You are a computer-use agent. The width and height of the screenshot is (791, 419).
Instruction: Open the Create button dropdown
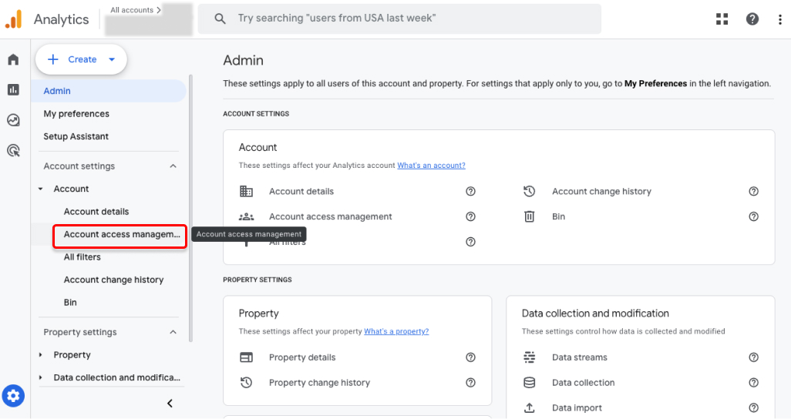(112, 59)
